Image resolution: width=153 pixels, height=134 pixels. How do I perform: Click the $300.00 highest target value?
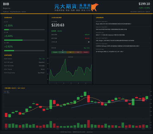[87, 35]
